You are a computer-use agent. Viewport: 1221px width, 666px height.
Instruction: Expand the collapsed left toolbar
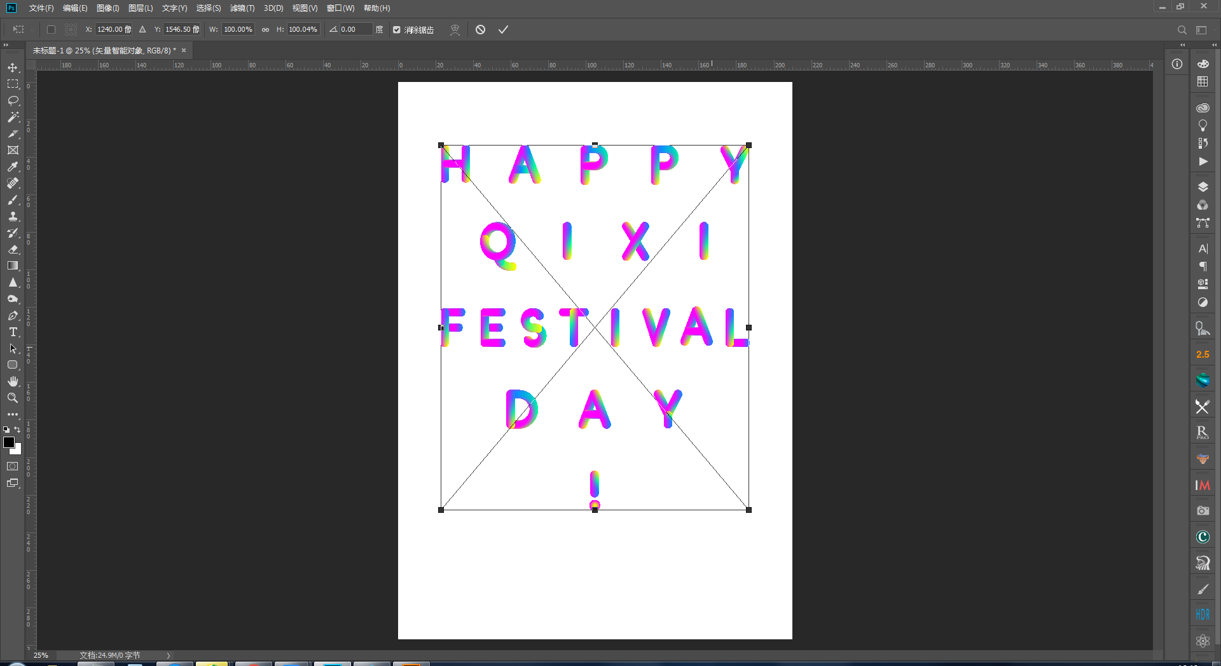[x=6, y=44]
